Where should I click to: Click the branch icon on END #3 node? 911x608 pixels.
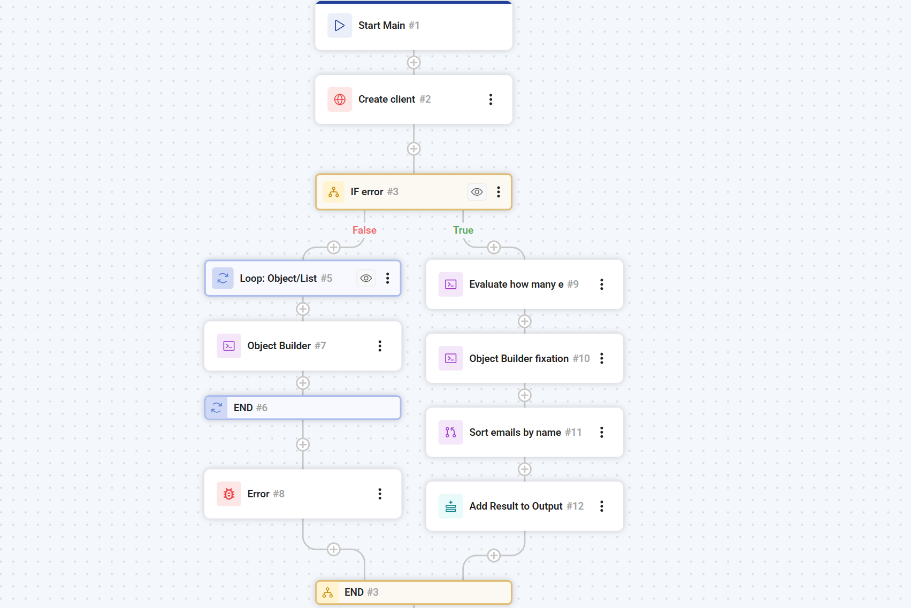point(327,592)
